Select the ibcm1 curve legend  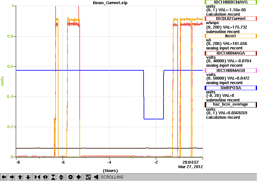click(x=231, y=36)
